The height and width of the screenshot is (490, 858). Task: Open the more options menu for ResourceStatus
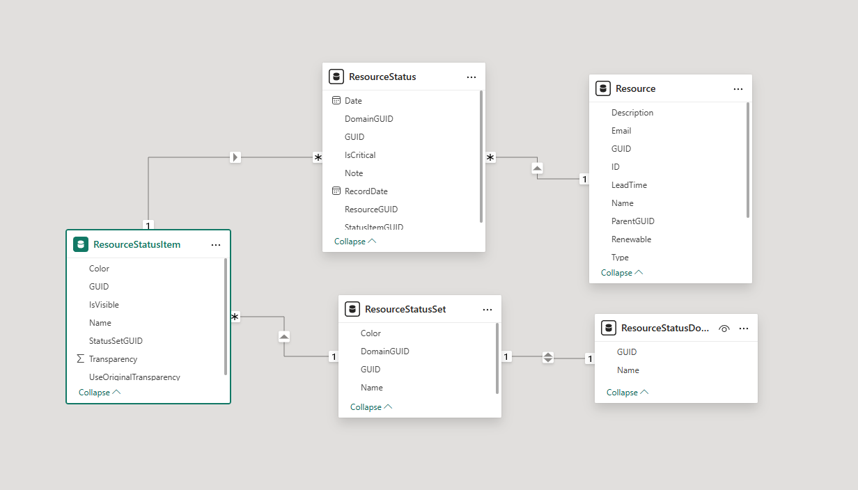tap(471, 77)
